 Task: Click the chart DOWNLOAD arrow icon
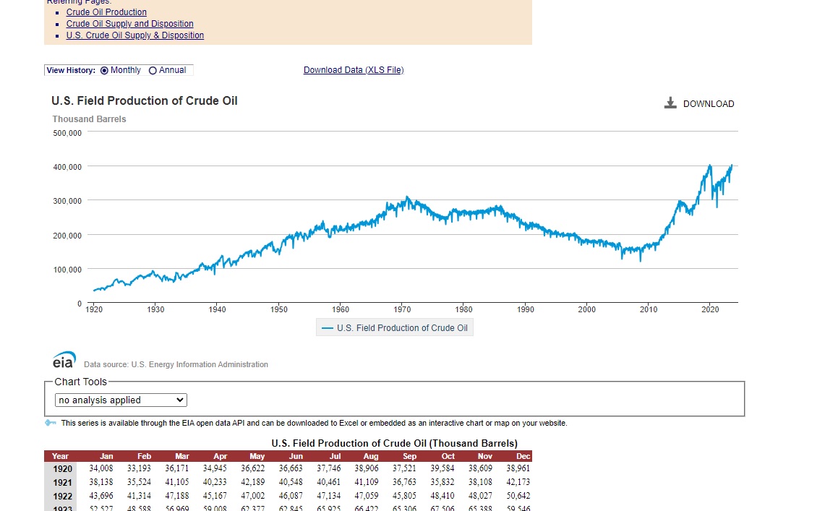pos(670,103)
